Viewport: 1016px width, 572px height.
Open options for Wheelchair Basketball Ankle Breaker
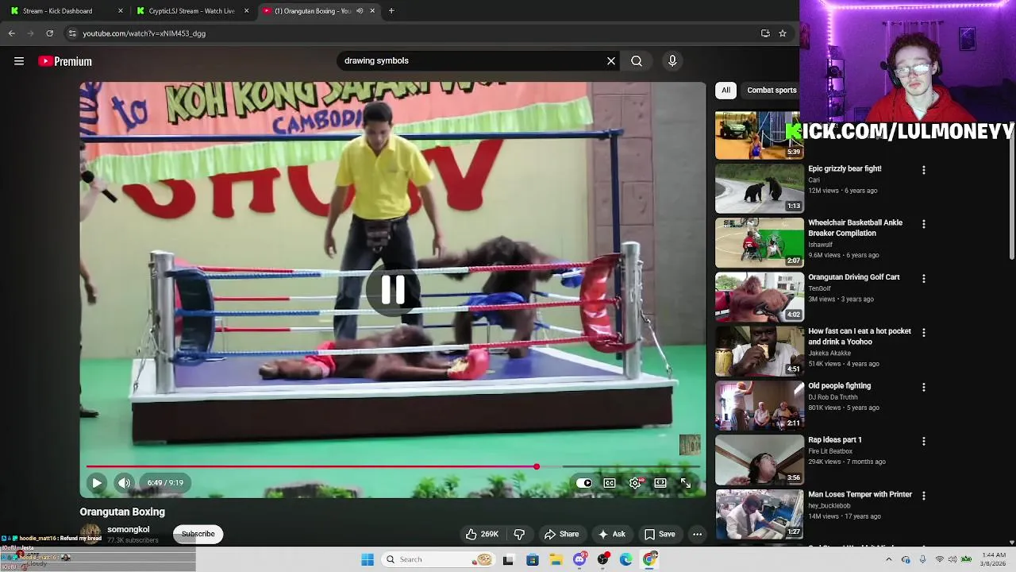[923, 224]
